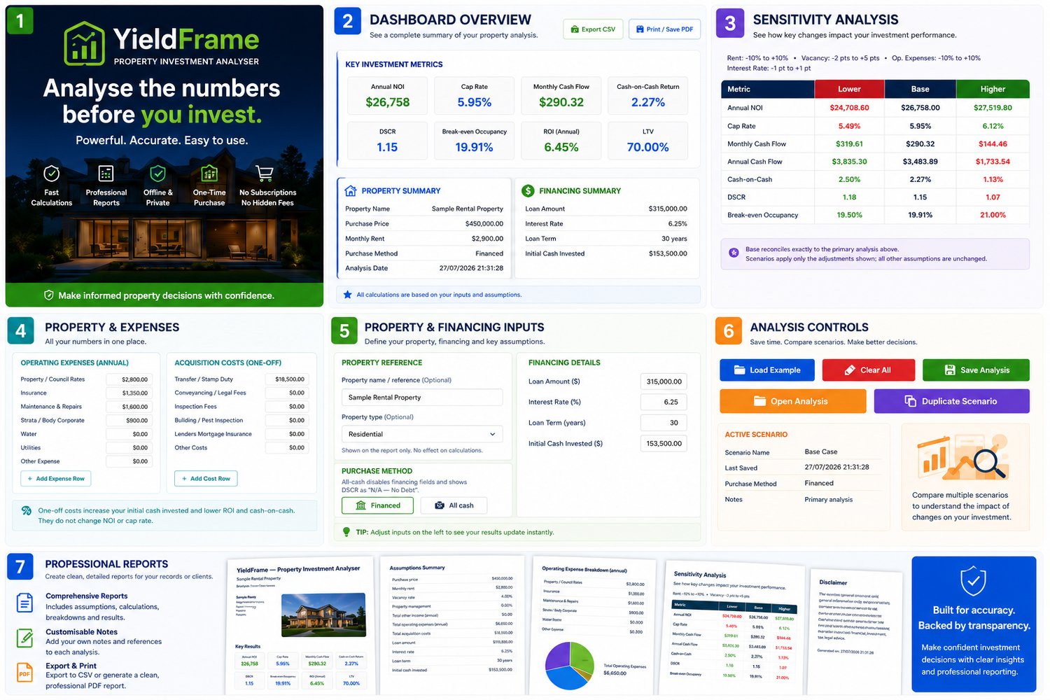Click the lightbulb TIP icon
The image size is (1050, 700).
point(346,532)
